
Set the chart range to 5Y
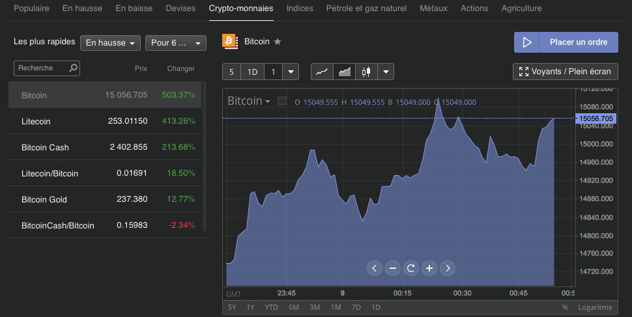232,307
